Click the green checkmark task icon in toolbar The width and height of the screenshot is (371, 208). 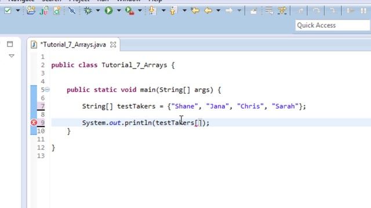[x=8, y=10]
